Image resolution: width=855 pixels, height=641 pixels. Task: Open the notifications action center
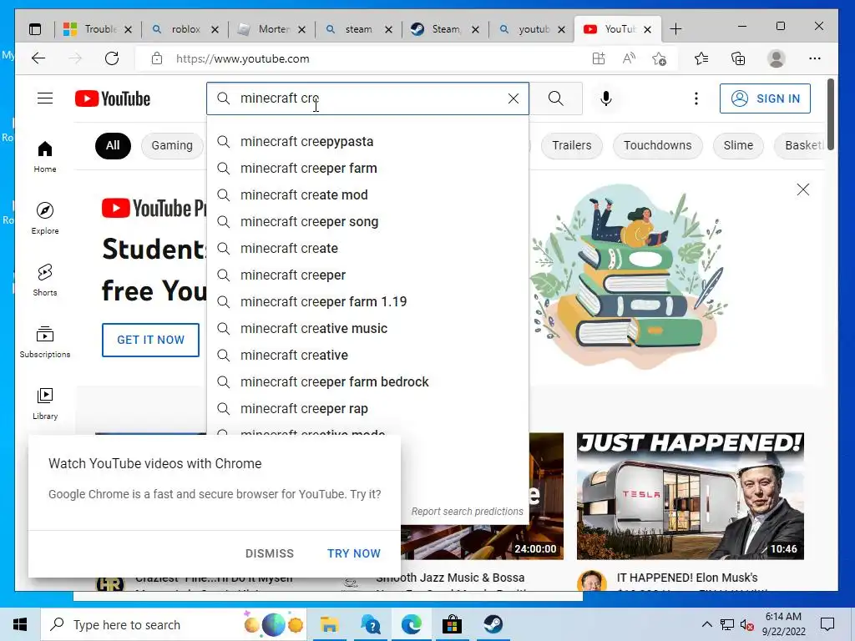tap(827, 624)
